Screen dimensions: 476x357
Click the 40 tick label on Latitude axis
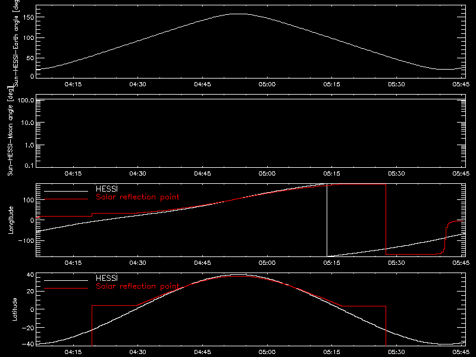30,275
